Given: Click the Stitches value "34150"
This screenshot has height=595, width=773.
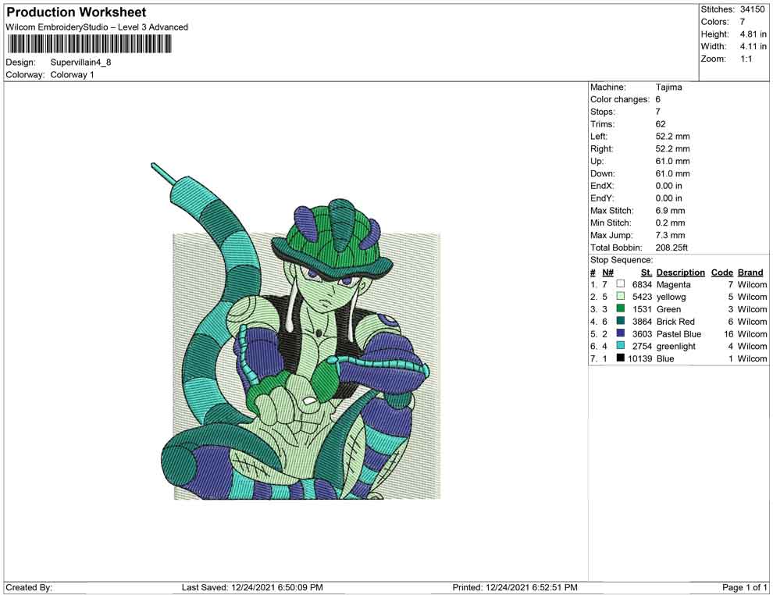Looking at the screenshot, I should (x=752, y=9).
